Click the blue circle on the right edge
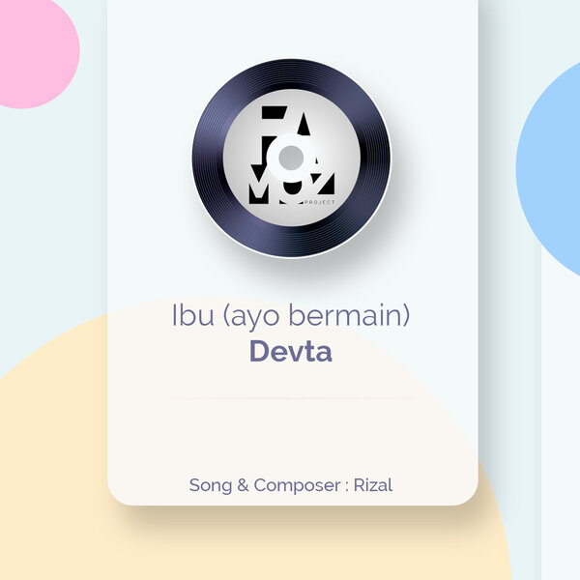Screen dimensions: 580x580 click(x=548, y=168)
